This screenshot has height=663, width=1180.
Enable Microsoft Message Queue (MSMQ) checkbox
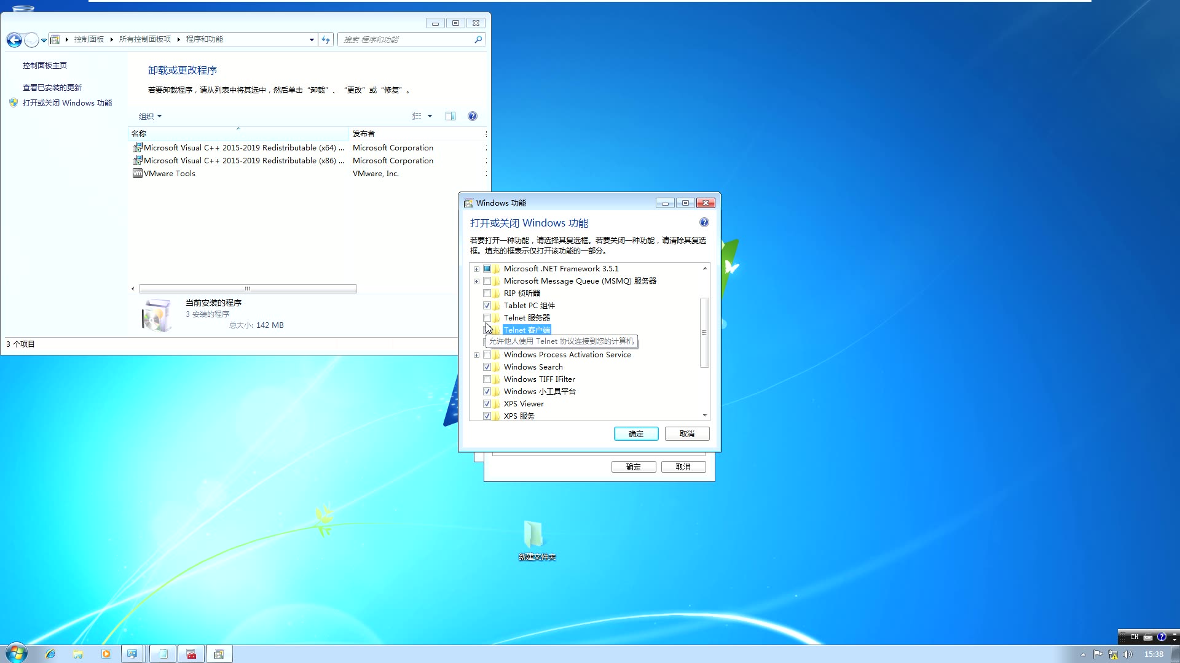[x=487, y=281]
